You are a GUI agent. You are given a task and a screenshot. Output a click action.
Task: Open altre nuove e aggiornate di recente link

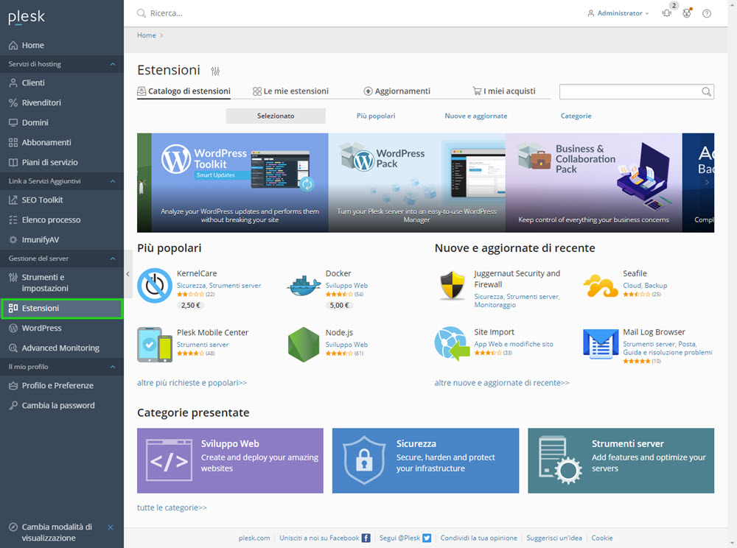pos(501,383)
